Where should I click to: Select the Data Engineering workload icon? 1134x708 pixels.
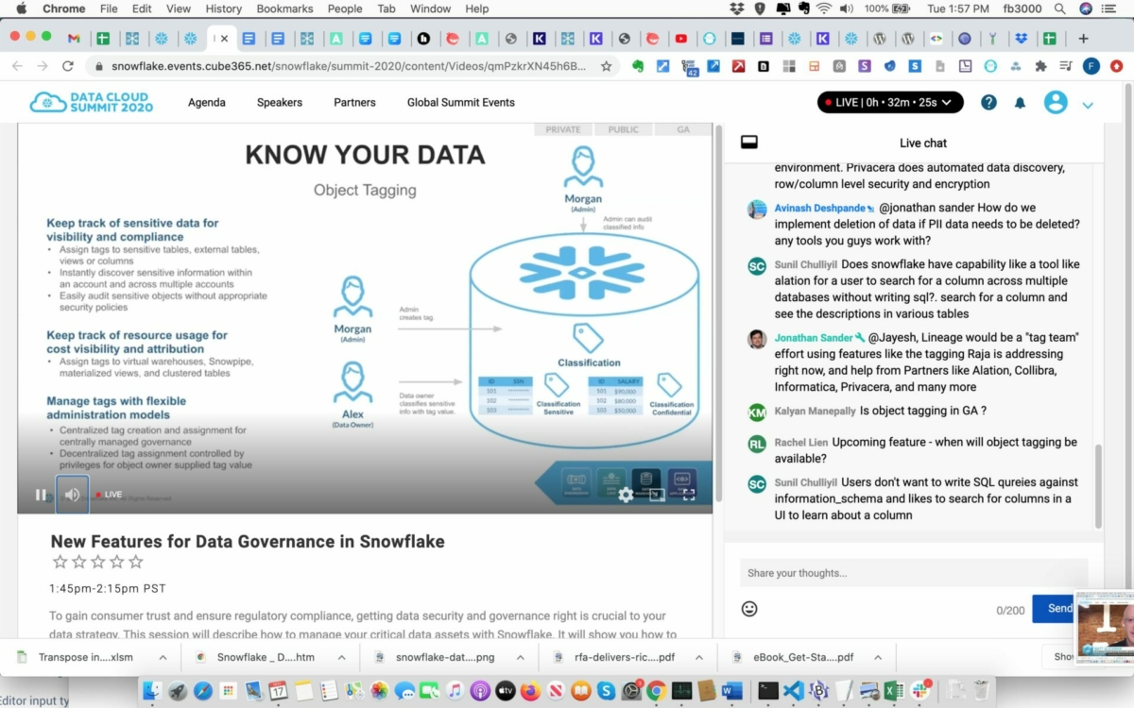coord(576,479)
